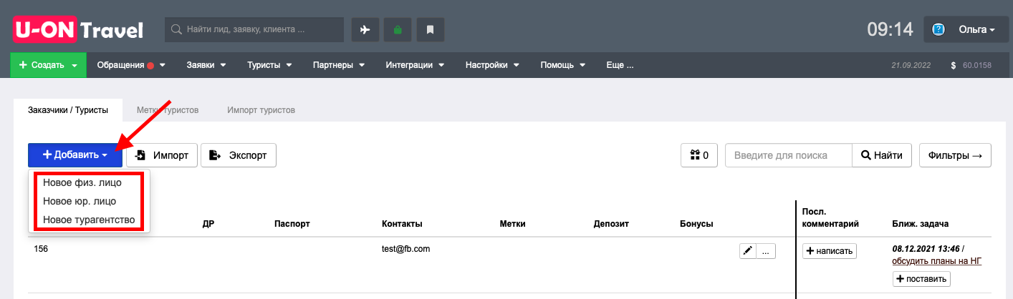
Task: Click the U-ON Travel logo
Action: [x=78, y=30]
